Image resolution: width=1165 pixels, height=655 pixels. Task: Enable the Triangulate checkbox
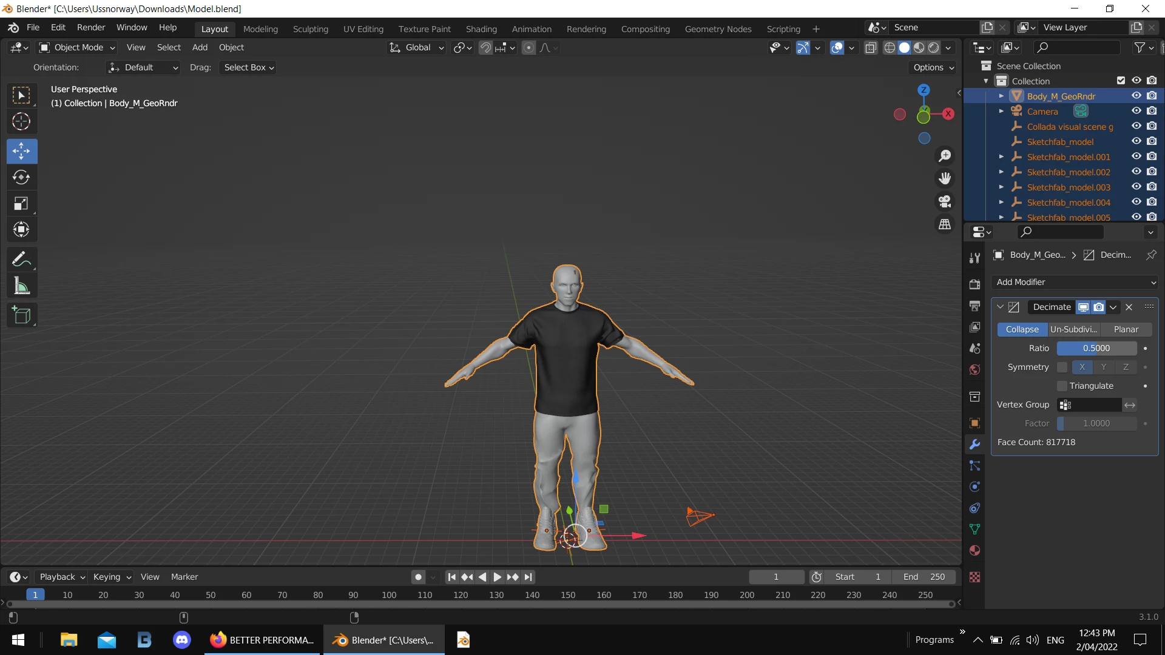pos(1062,386)
